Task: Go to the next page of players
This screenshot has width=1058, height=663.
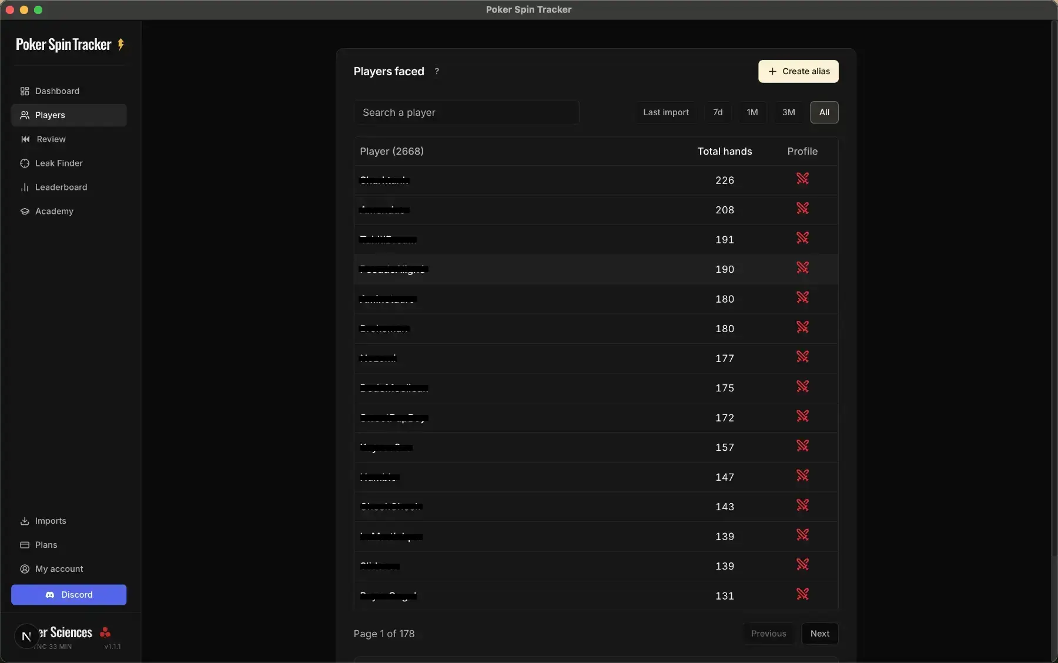Action: click(820, 634)
